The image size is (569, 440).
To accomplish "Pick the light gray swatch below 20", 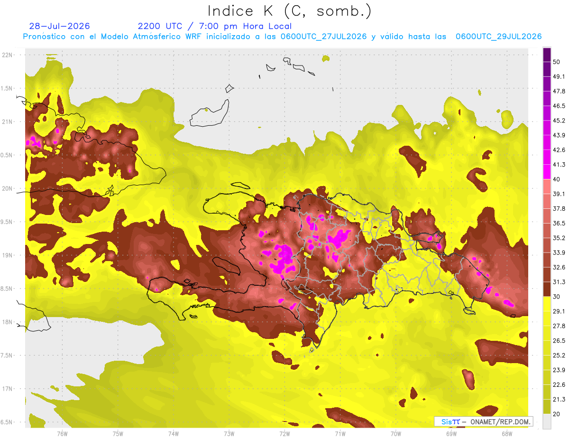I will 547,421.
